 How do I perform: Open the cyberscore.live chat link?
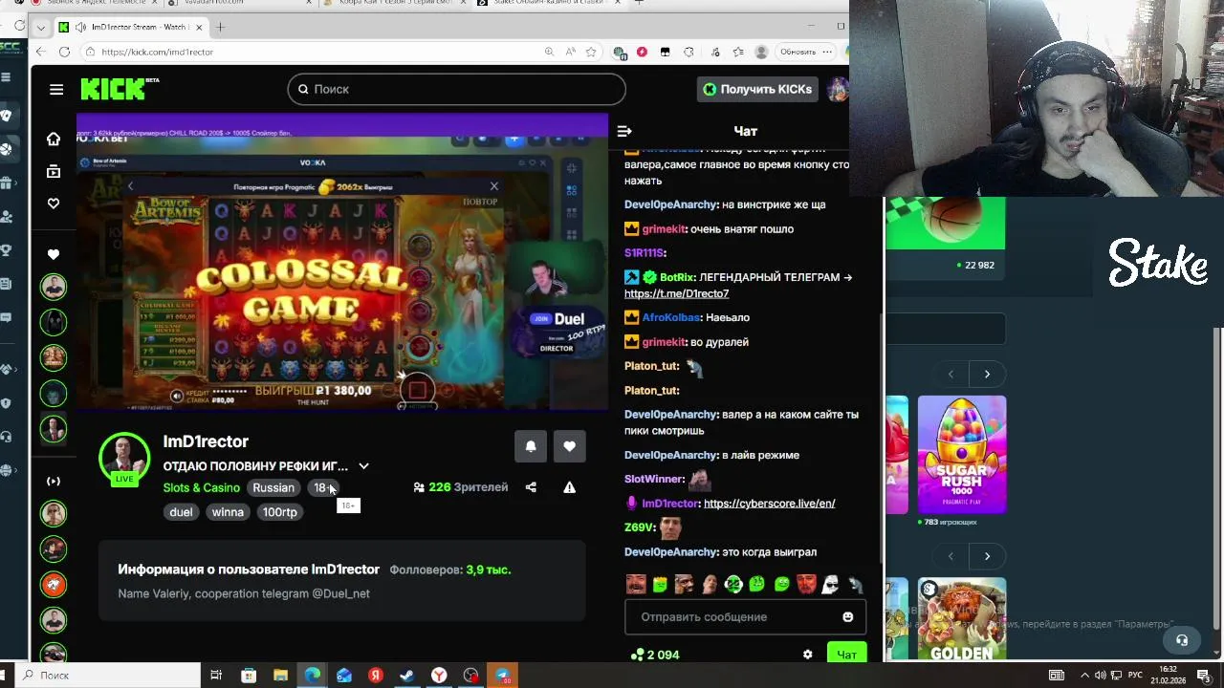coord(769,503)
